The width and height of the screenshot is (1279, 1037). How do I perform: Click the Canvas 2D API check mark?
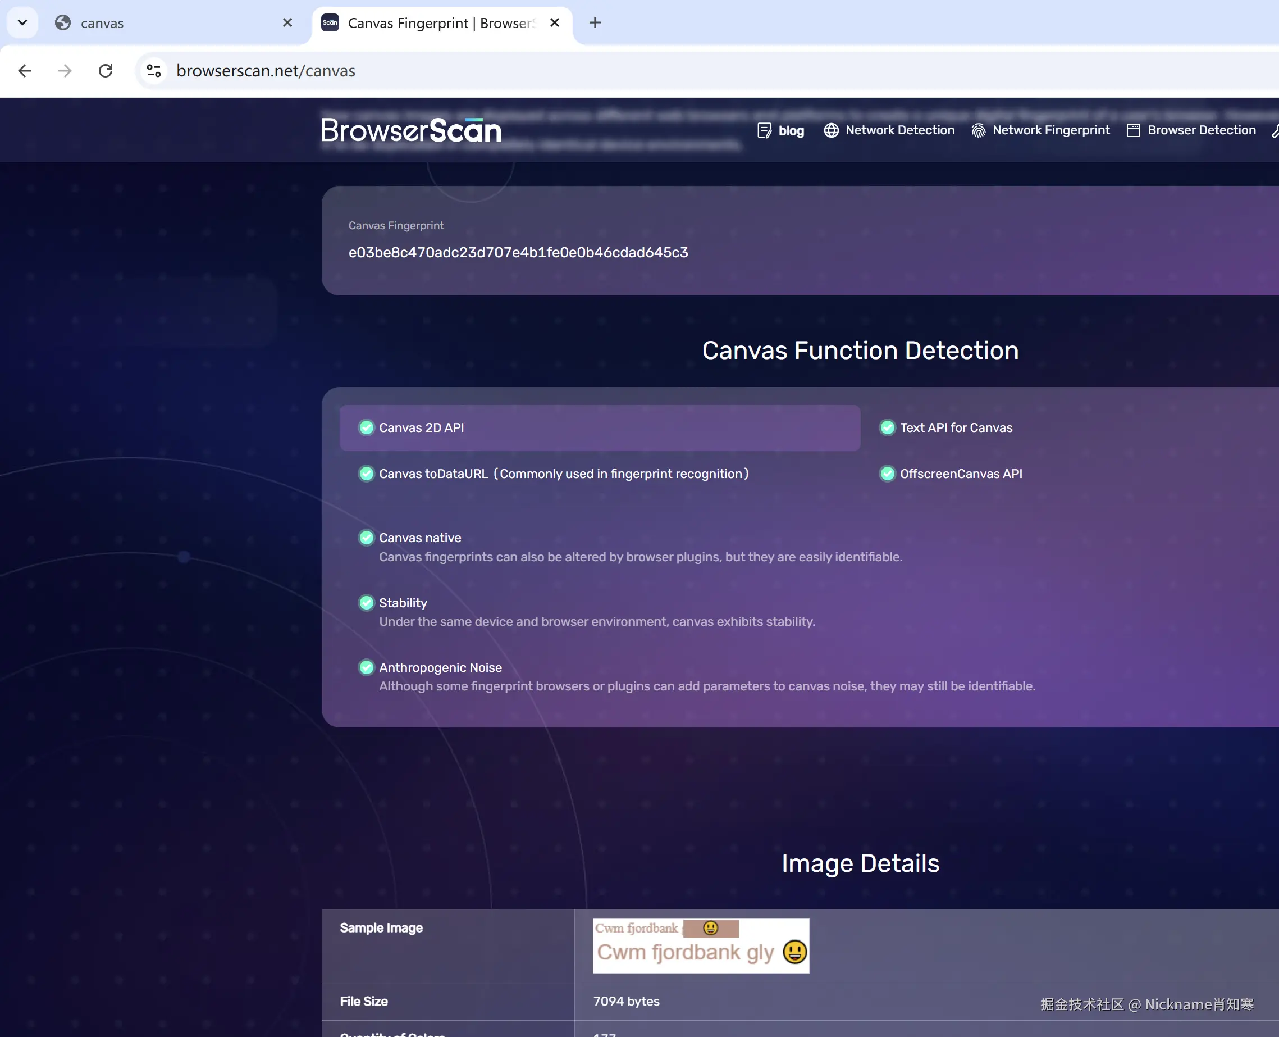tap(366, 427)
